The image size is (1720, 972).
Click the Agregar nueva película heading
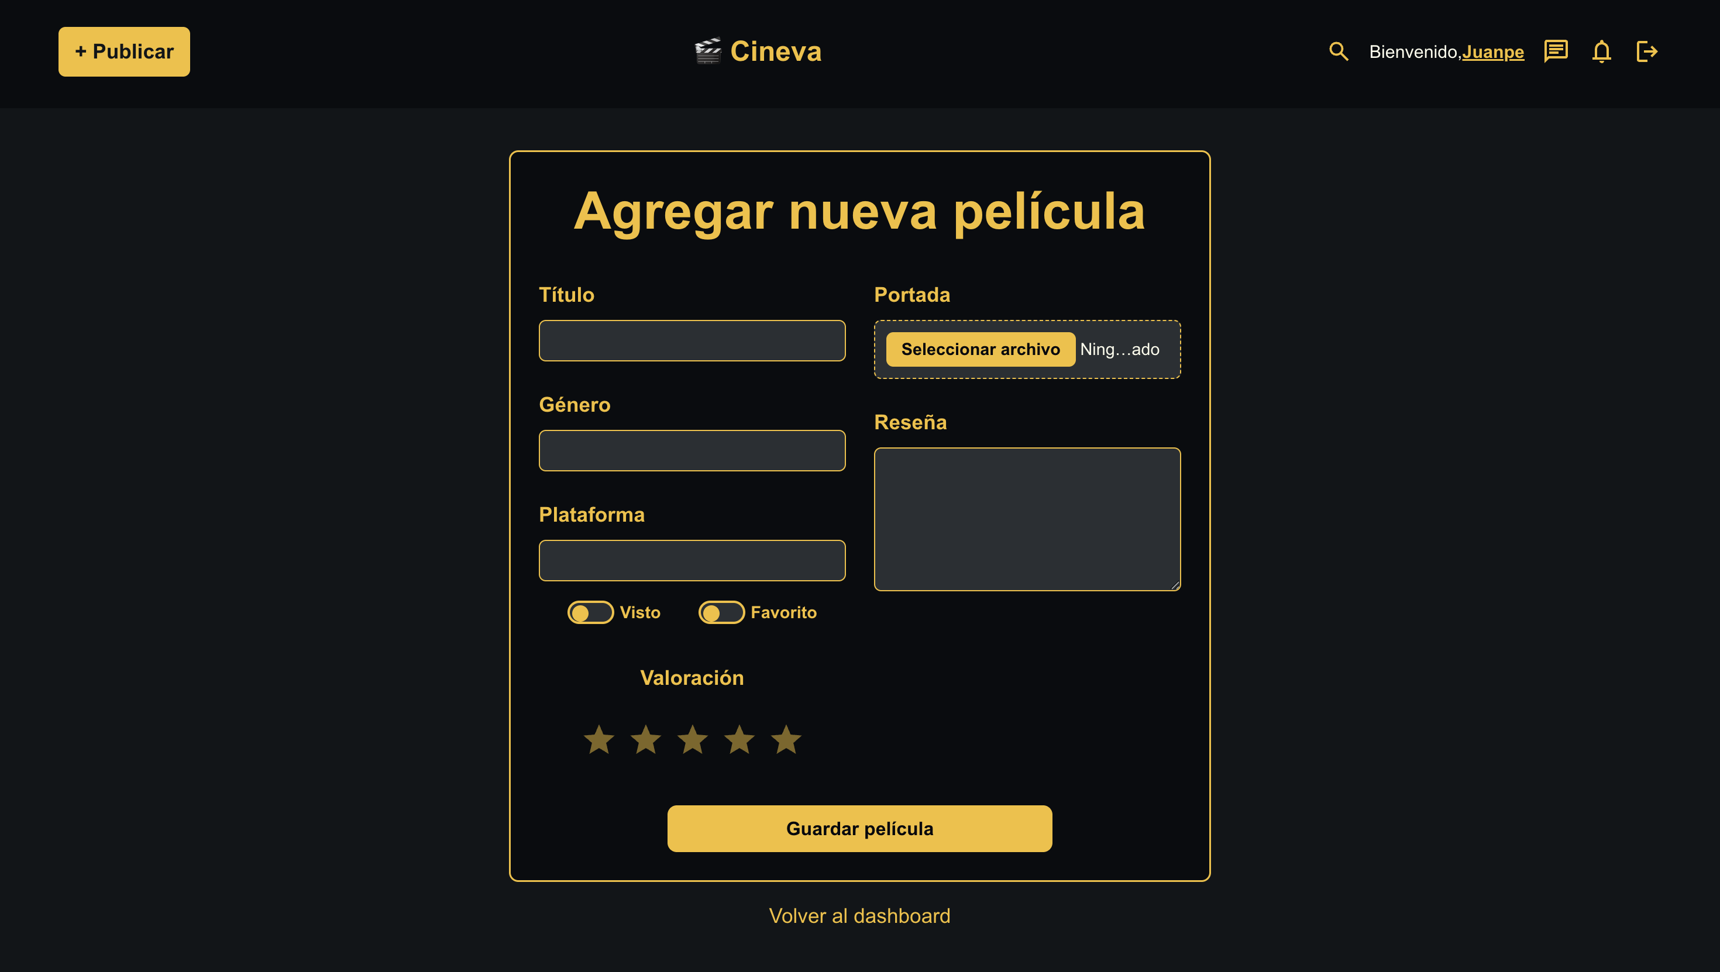[859, 211]
